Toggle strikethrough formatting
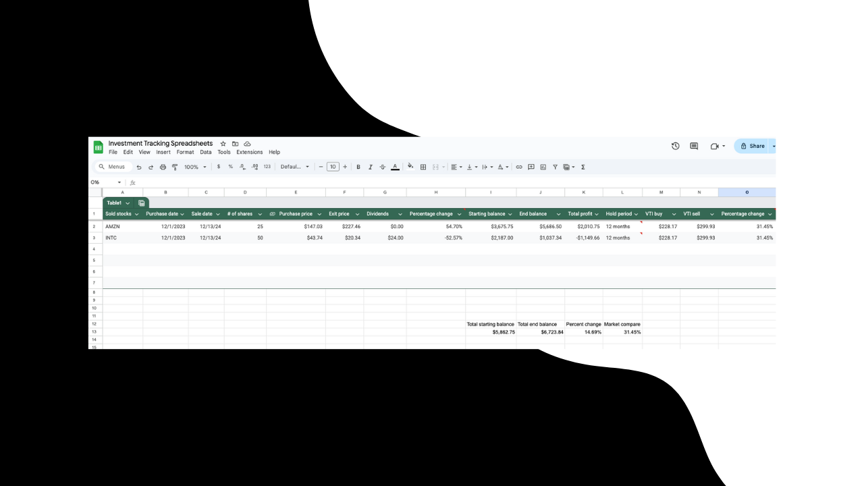Screen dimensions: 864x486 382,167
